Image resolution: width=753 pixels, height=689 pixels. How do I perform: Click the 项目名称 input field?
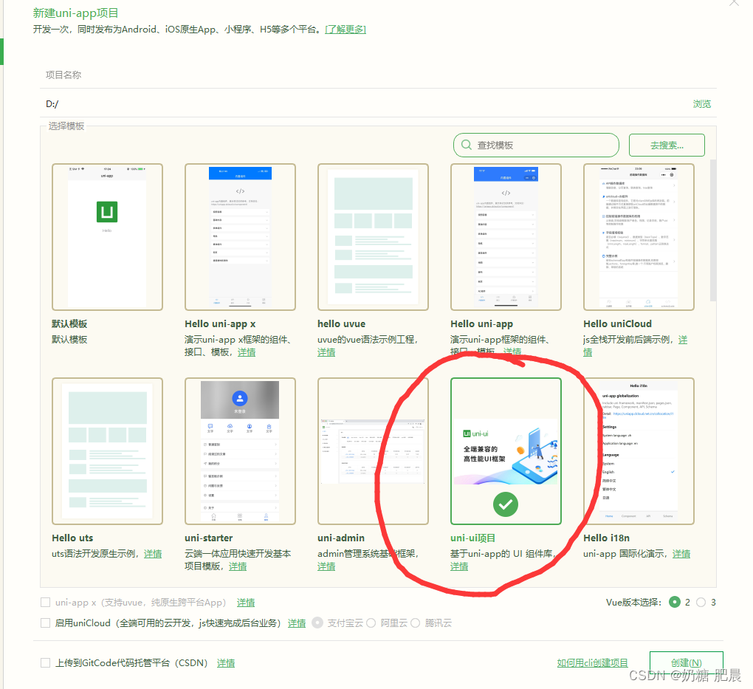pos(378,75)
